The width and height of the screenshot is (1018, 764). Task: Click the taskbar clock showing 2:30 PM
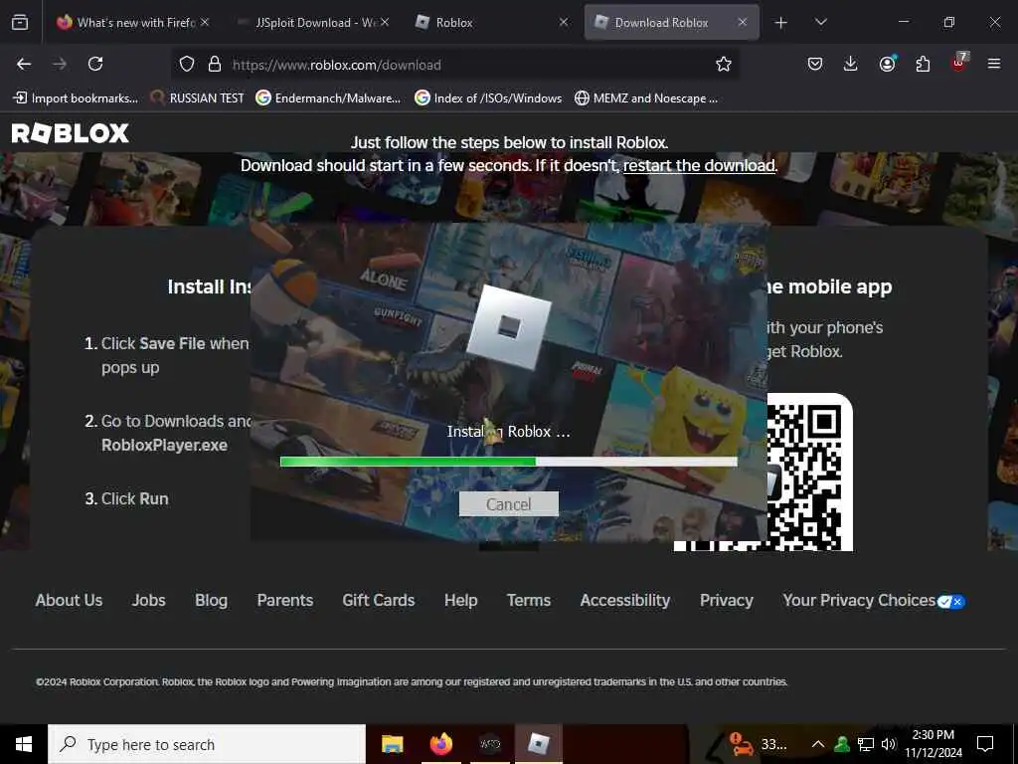933,744
